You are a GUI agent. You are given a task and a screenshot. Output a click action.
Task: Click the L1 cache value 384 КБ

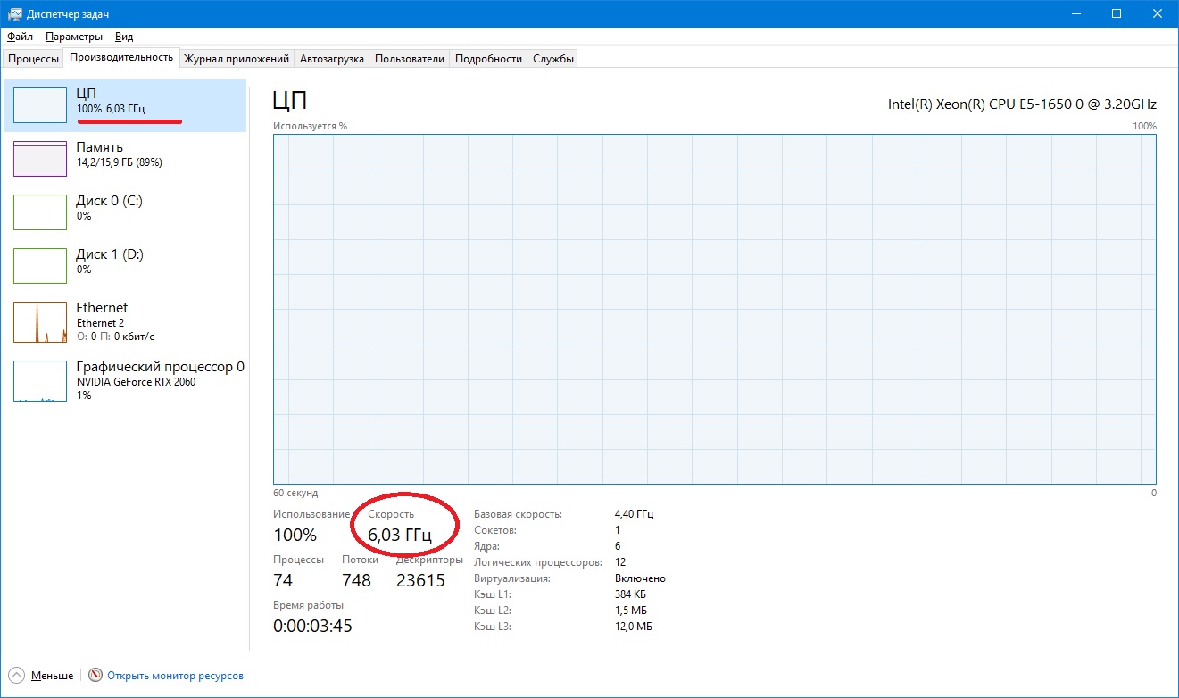point(631,594)
